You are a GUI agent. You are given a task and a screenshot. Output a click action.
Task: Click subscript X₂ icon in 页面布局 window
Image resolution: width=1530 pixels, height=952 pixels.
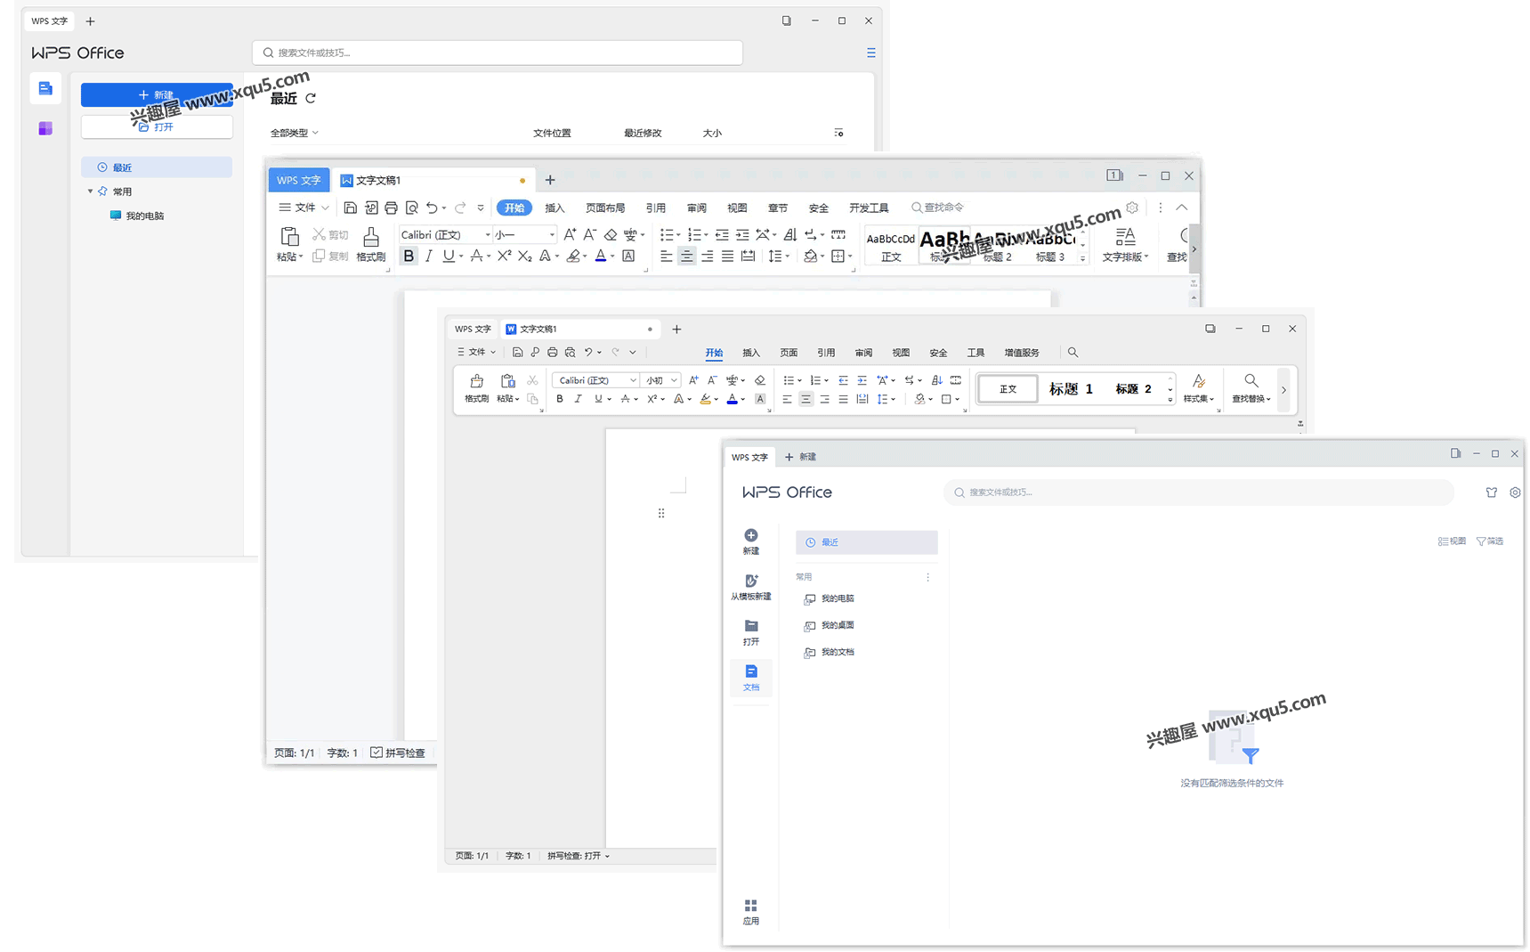(x=525, y=256)
